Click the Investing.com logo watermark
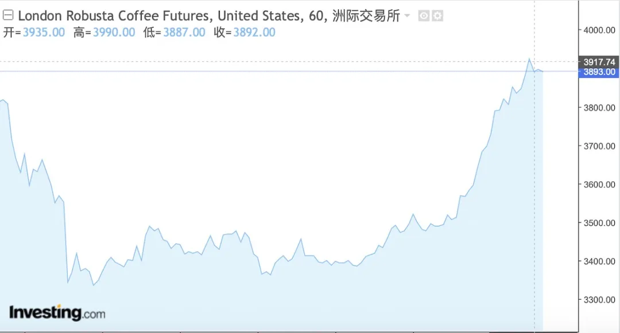The width and height of the screenshot is (620, 333). pos(57,312)
